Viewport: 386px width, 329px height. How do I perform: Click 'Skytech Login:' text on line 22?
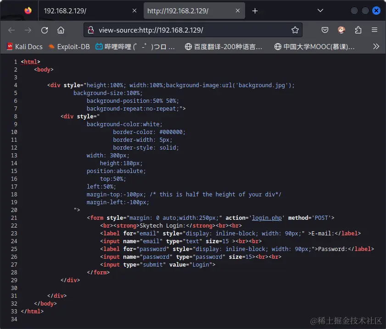[162, 226]
